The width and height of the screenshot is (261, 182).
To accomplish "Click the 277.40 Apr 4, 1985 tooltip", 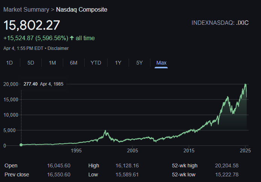I will (x=44, y=84).
